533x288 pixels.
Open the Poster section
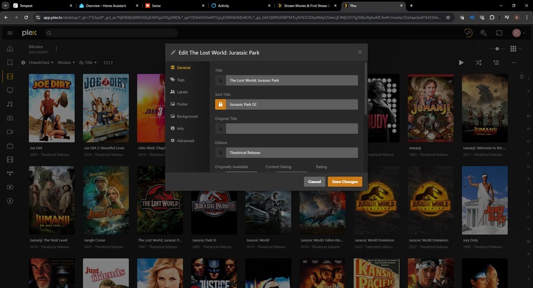[x=179, y=104]
